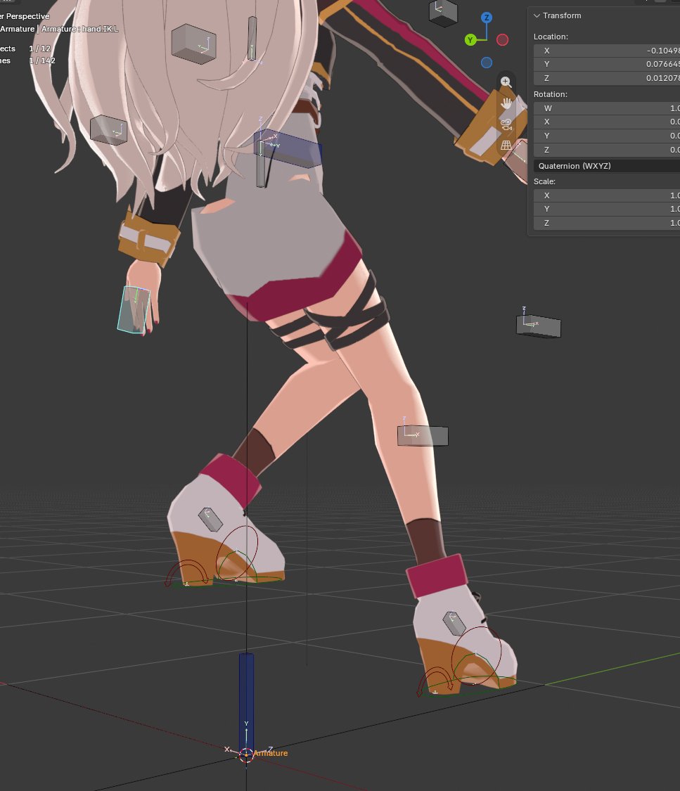Edit Scale Z value field
Viewport: 680px width, 791px height.
tap(607, 223)
